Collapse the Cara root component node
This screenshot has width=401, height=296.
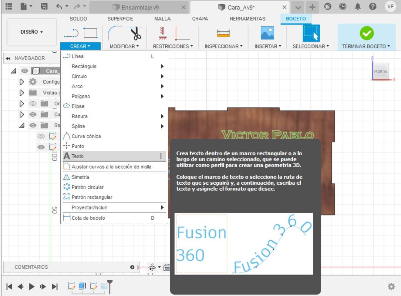(14, 71)
